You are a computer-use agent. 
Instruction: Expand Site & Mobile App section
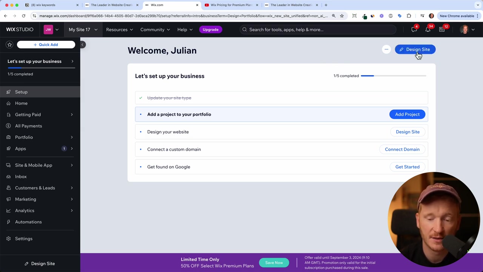coord(40,165)
